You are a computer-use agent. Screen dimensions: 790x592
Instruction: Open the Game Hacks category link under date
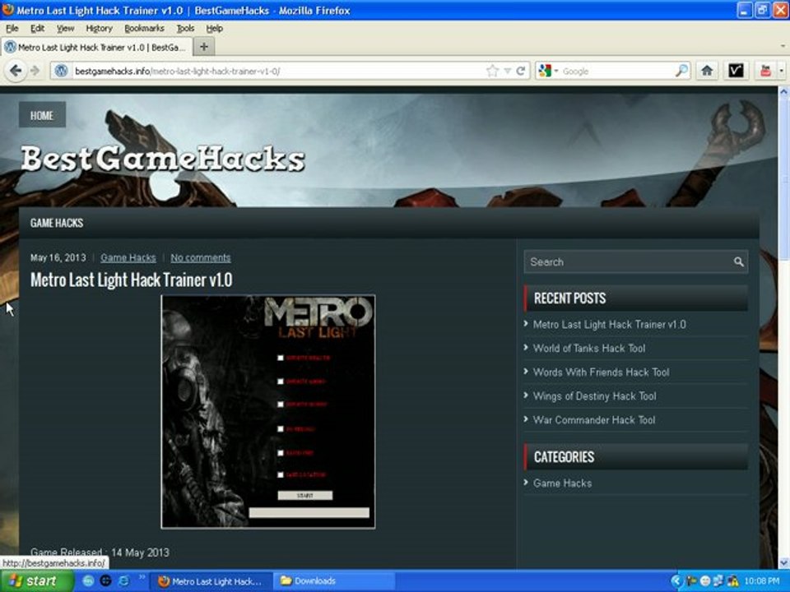128,257
